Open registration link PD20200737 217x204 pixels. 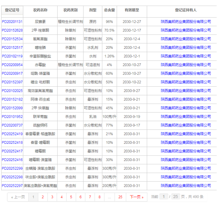12,125
